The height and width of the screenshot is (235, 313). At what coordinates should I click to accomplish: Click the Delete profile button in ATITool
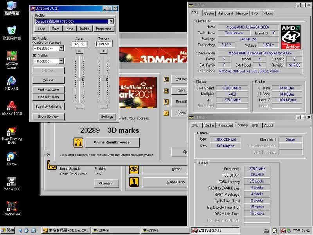[85, 29]
